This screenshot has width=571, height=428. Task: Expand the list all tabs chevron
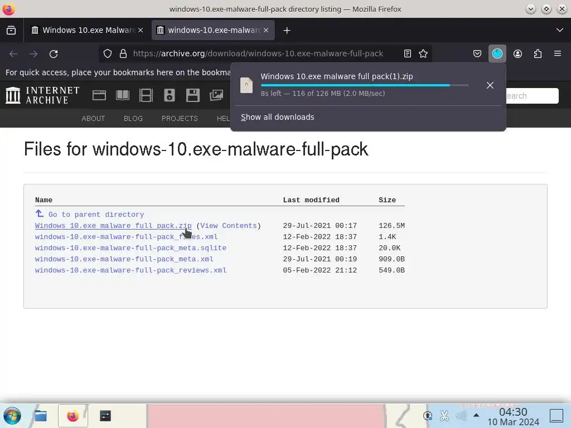[x=560, y=30]
